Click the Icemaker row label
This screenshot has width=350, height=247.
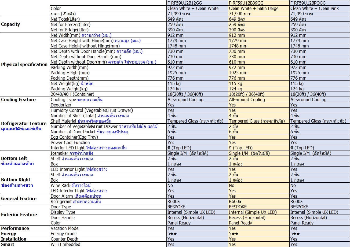click(x=72, y=153)
